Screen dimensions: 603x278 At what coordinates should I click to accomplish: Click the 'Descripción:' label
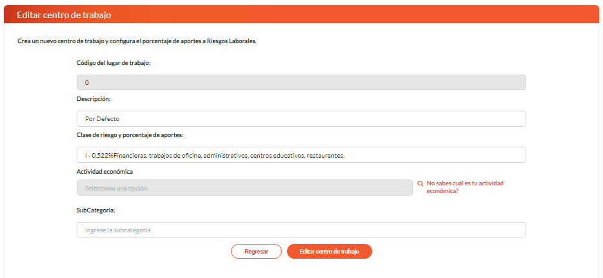pyautogui.click(x=94, y=99)
